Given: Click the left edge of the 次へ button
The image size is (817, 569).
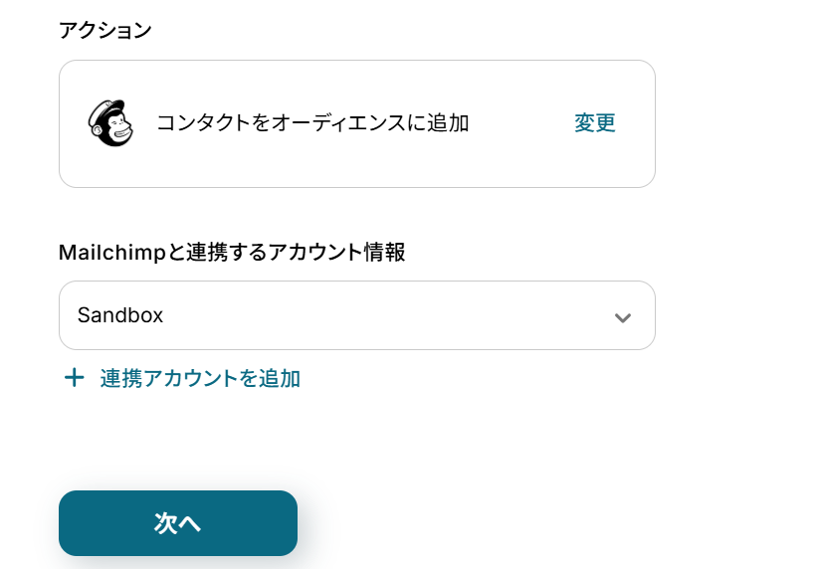Looking at the screenshot, I should tap(72, 523).
